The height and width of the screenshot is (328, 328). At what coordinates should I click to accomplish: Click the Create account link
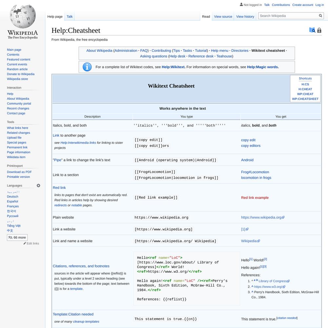pos(302,5)
